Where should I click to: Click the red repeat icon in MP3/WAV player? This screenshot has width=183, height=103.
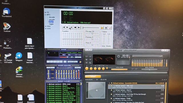coord(110,28)
